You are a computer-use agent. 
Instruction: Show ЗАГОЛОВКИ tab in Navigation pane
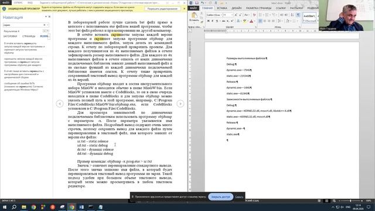click(x=10, y=36)
